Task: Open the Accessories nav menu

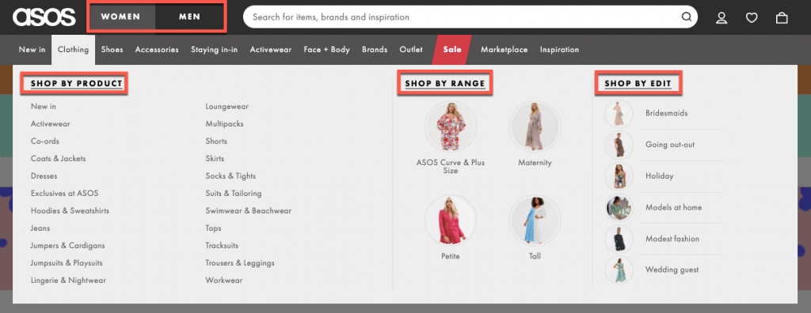Action: click(157, 50)
